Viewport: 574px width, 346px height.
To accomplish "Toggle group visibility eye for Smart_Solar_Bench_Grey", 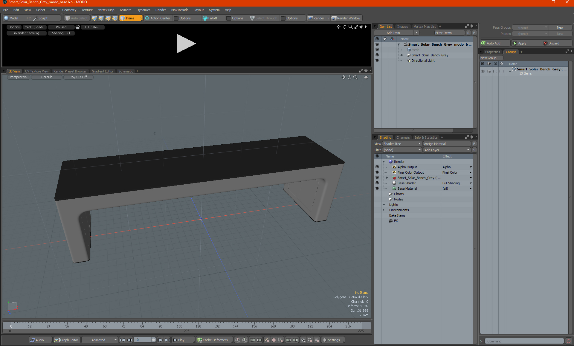I will tap(483, 71).
